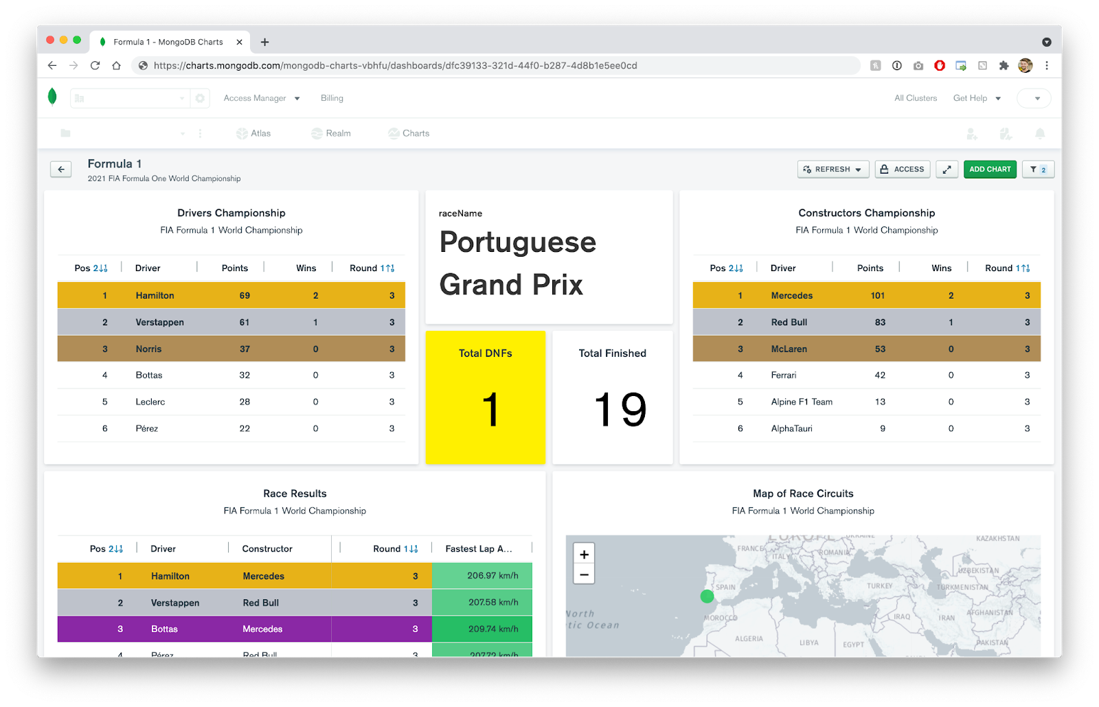View site information globe icon
The width and height of the screenshot is (1099, 707).
143,65
